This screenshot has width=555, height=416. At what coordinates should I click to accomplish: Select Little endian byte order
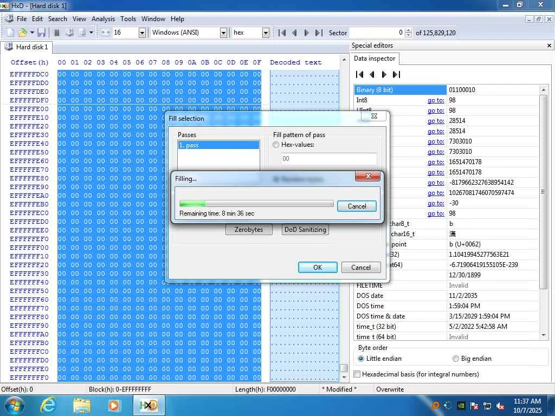[360, 359]
